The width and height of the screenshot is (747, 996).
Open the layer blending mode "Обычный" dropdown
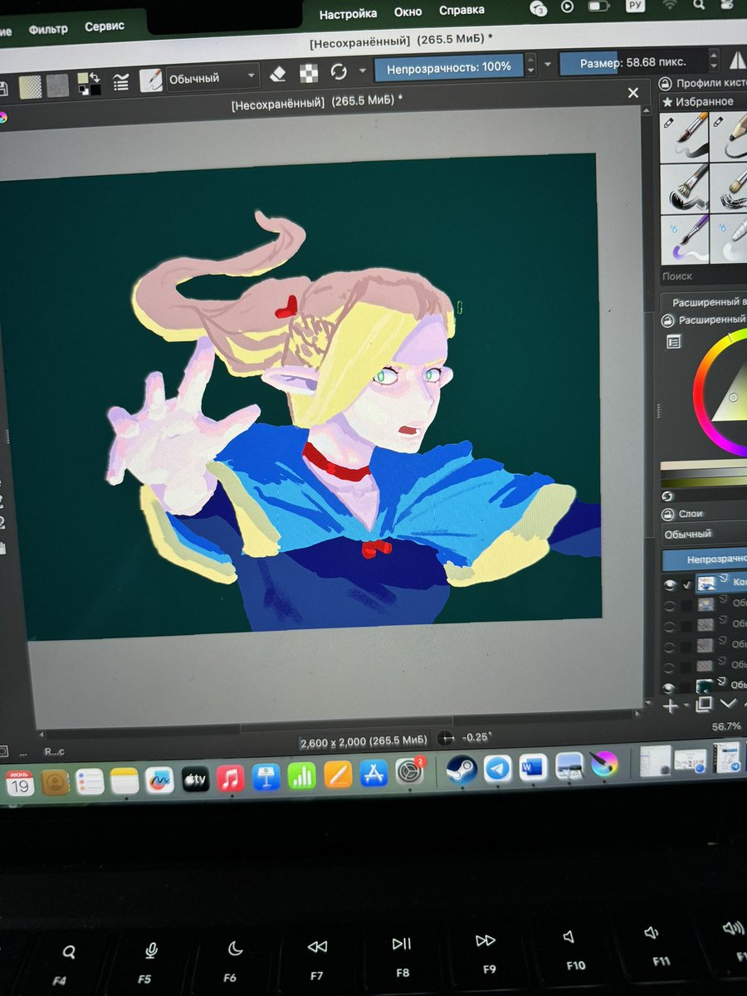pyautogui.click(x=704, y=534)
